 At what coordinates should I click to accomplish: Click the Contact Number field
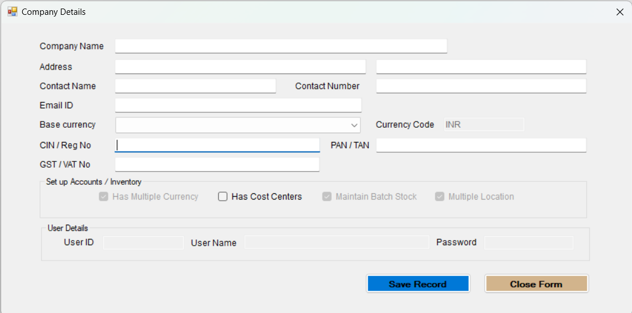(x=481, y=86)
